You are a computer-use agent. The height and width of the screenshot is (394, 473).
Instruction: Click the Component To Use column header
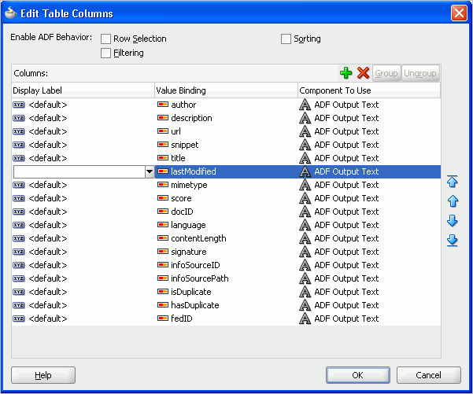click(369, 90)
